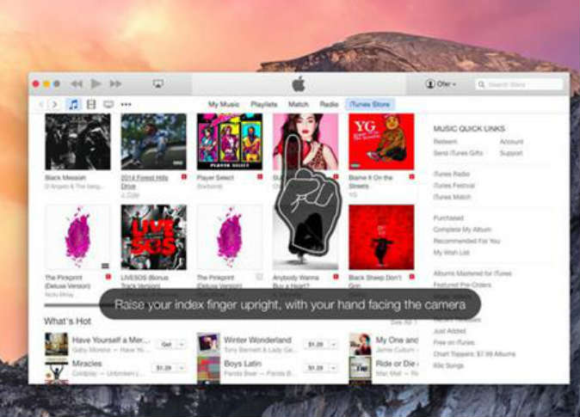The height and width of the screenshot is (417, 580).
Task: Click in the Search Store field
Action: click(x=519, y=84)
